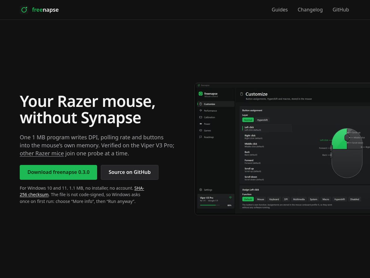The image size is (370, 278).
Task: Choose the Hypershift function under Function
Action: tap(339, 199)
